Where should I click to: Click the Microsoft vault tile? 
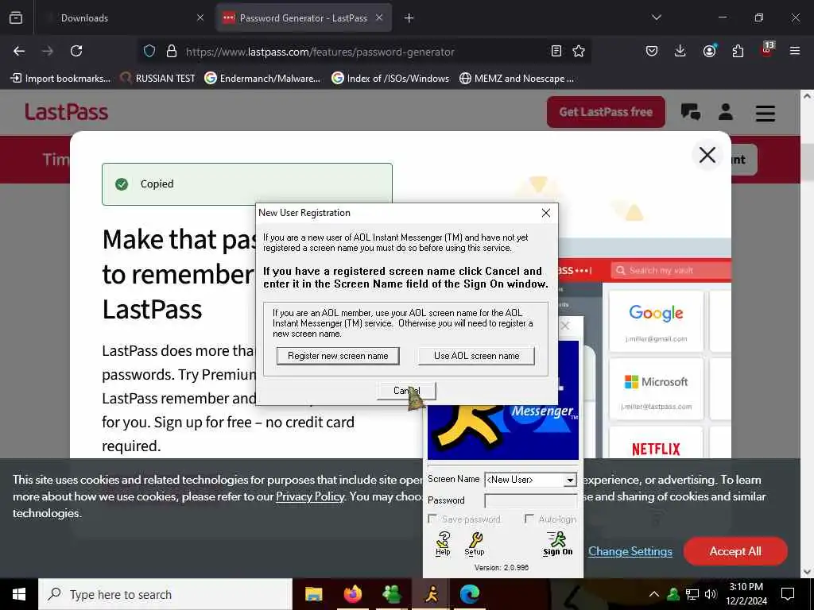[x=656, y=389]
